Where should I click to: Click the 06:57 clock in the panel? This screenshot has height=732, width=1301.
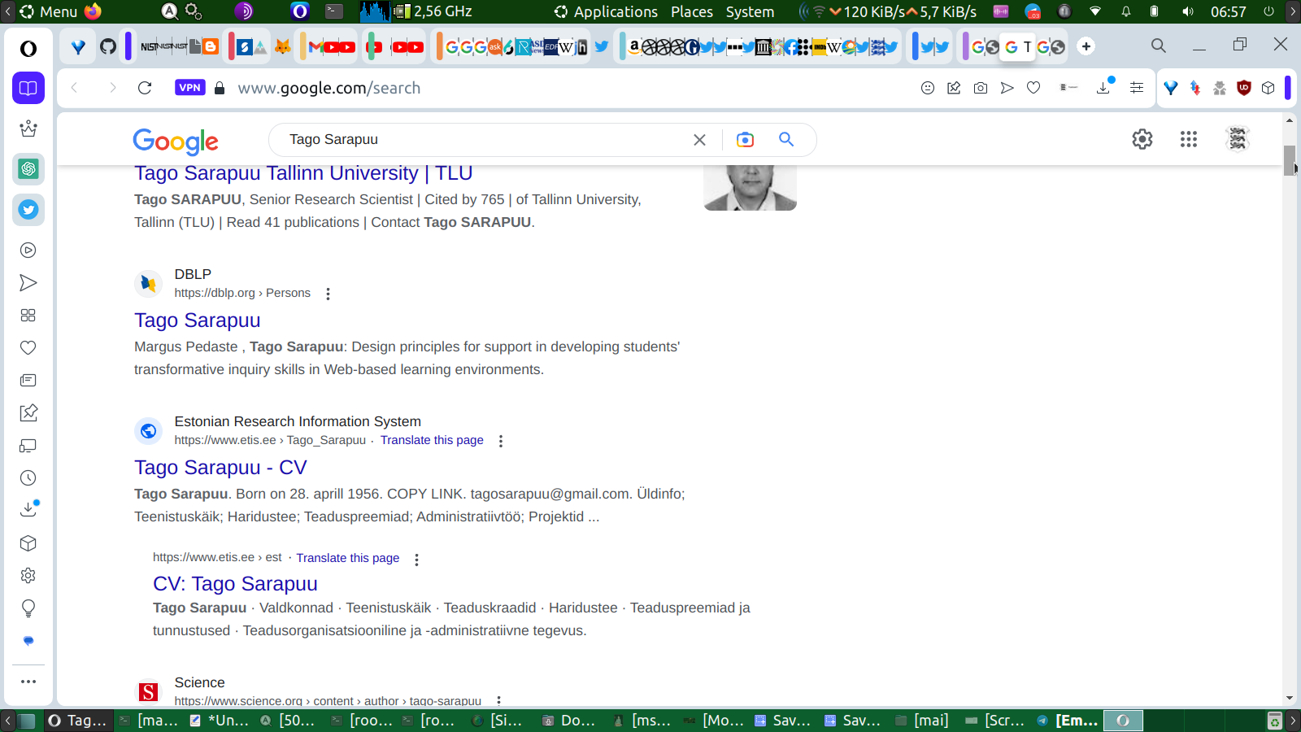click(1228, 11)
